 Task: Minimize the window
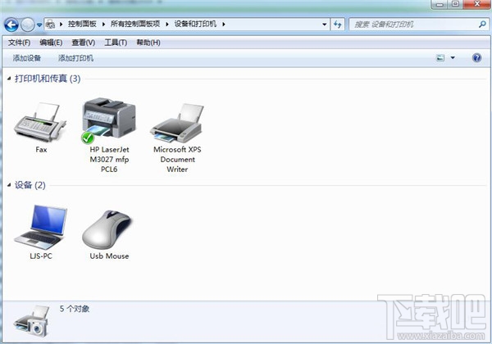440,4
